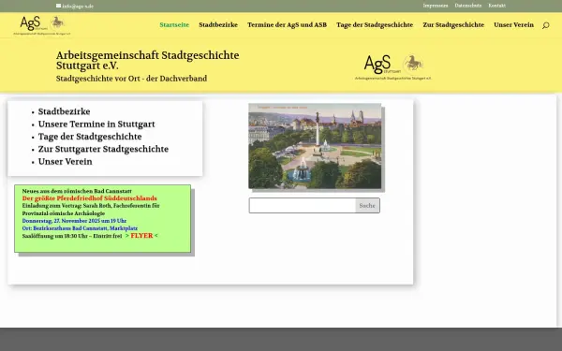This screenshot has height=351, width=562.
Task: Open the Impressum link
Action: point(436,6)
